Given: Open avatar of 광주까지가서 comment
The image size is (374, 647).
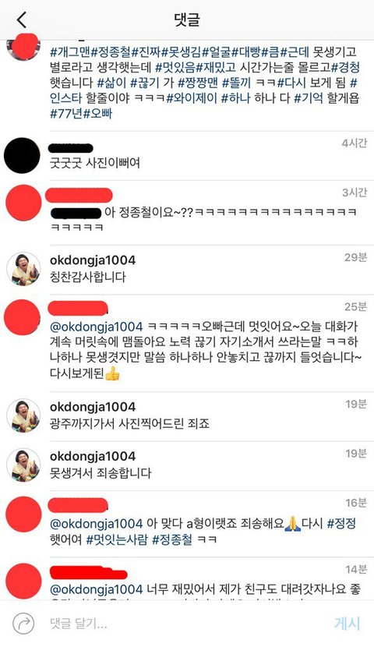Looking at the screenshot, I should 23,415.
